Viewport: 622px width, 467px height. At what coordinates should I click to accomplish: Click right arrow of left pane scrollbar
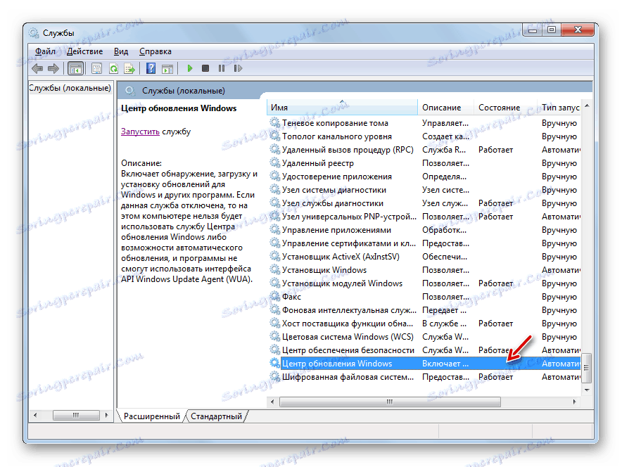coord(106,416)
